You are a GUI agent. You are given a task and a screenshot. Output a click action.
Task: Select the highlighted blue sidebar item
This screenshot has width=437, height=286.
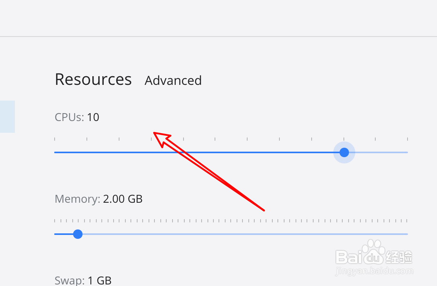(7, 116)
